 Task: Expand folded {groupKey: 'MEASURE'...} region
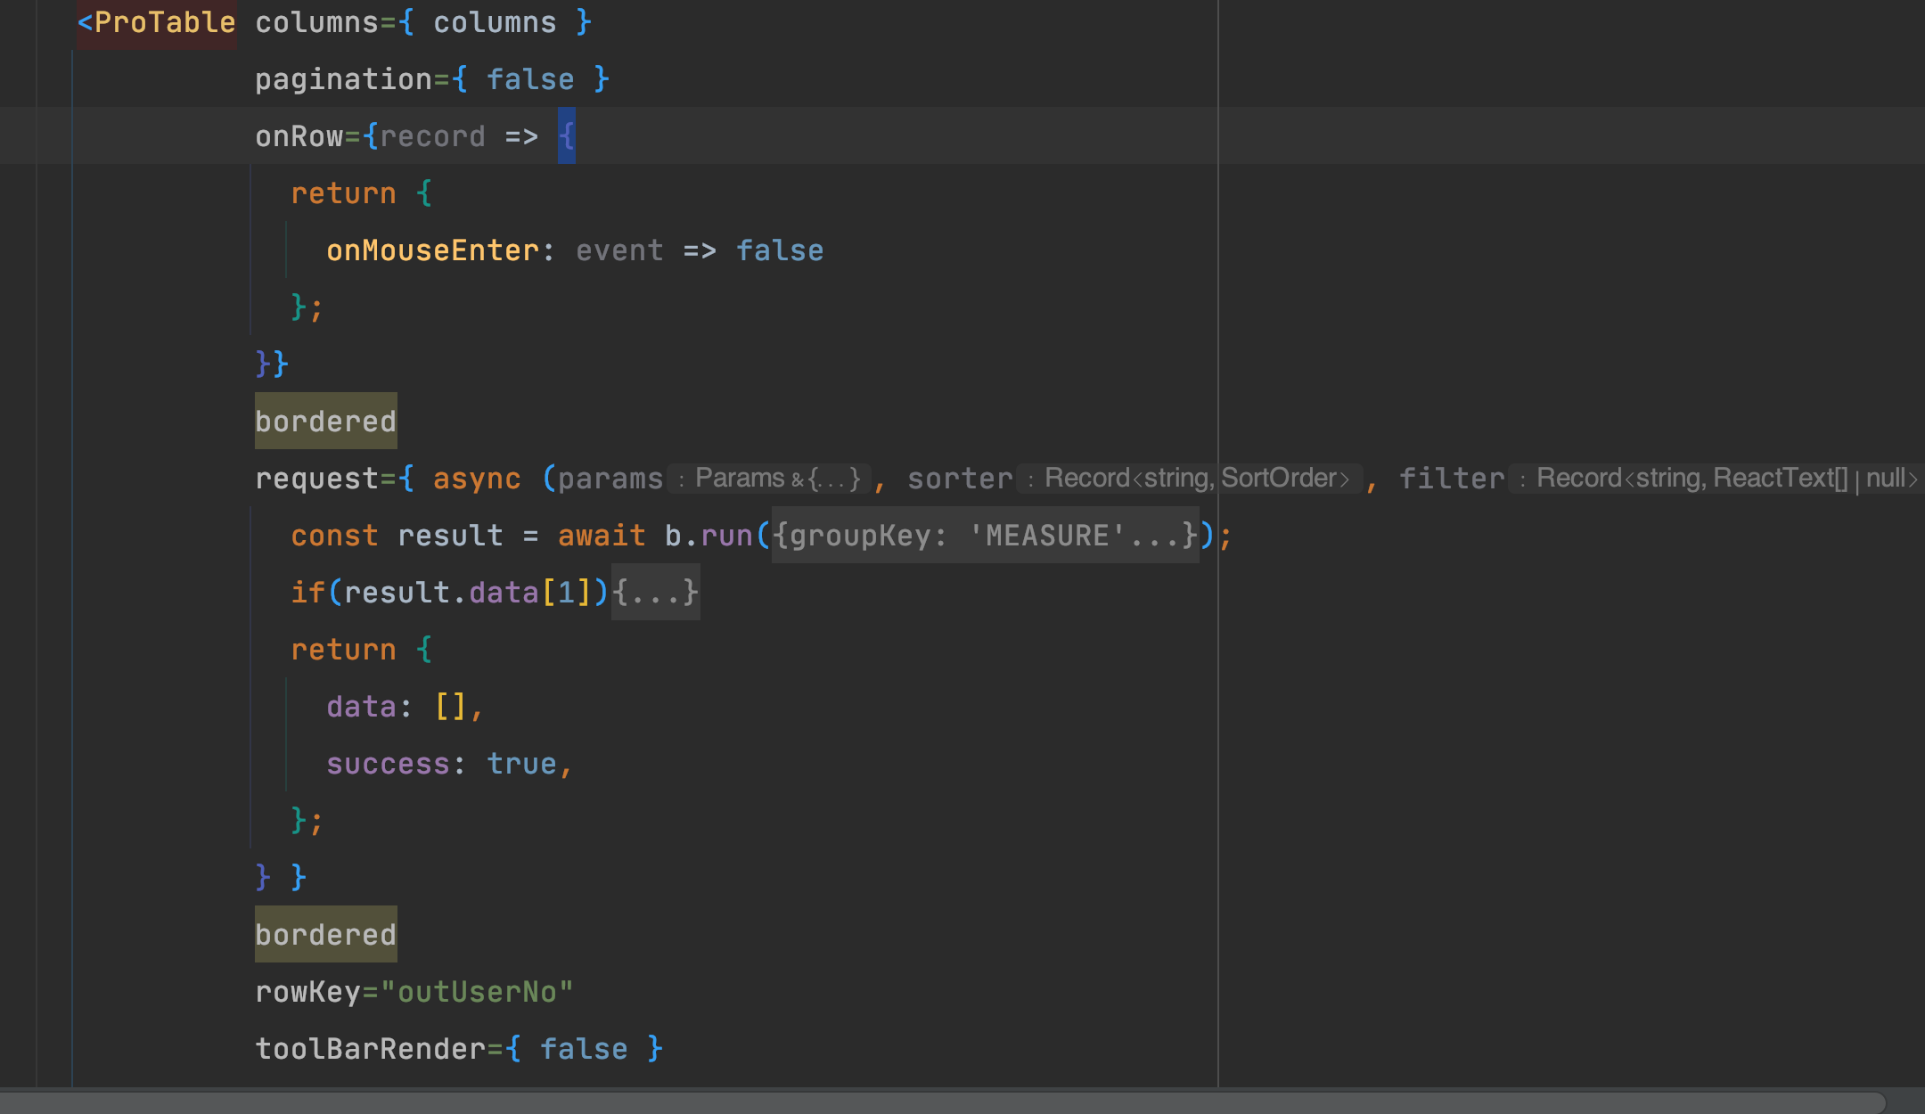984,536
